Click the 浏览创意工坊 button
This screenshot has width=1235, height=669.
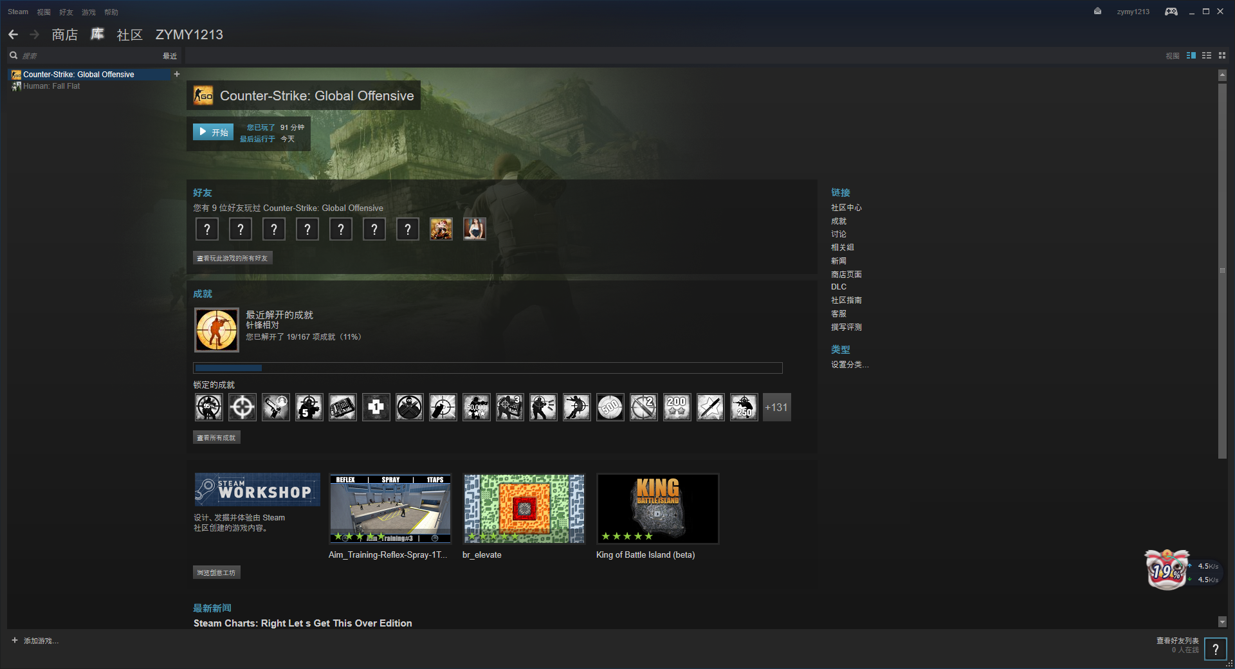(x=217, y=573)
